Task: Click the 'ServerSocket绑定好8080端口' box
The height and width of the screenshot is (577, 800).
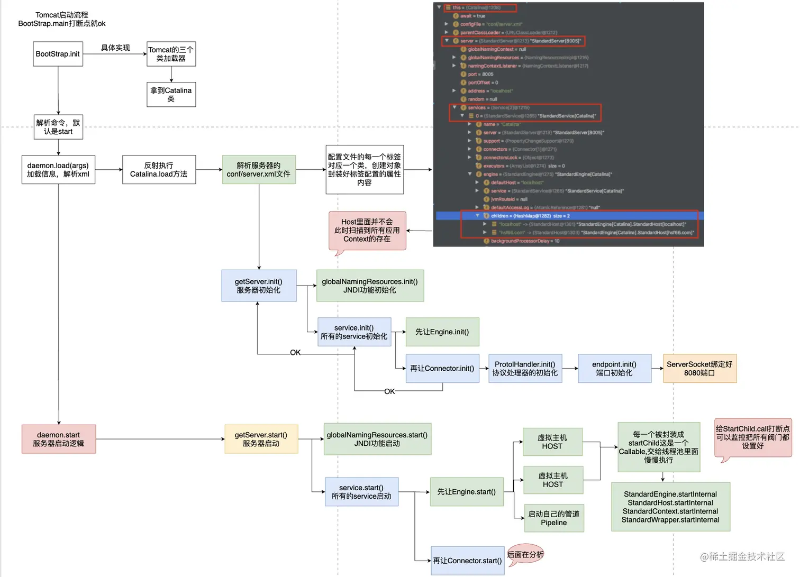Action: pyautogui.click(x=699, y=369)
